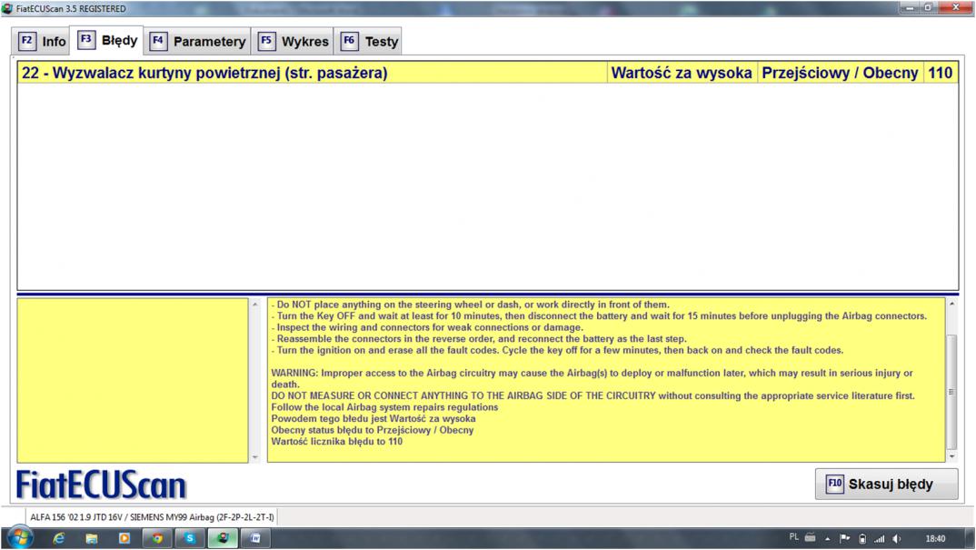This screenshot has height=550, width=976.
Task: Click the Wartość za wysoka cell
Action: click(x=681, y=73)
